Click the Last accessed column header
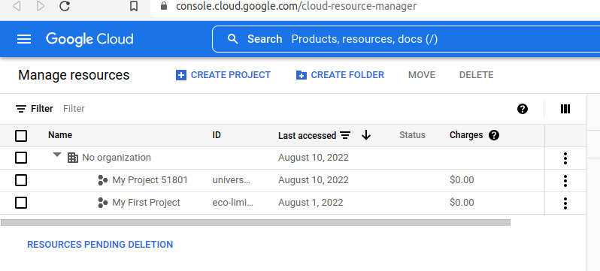 click(x=307, y=135)
